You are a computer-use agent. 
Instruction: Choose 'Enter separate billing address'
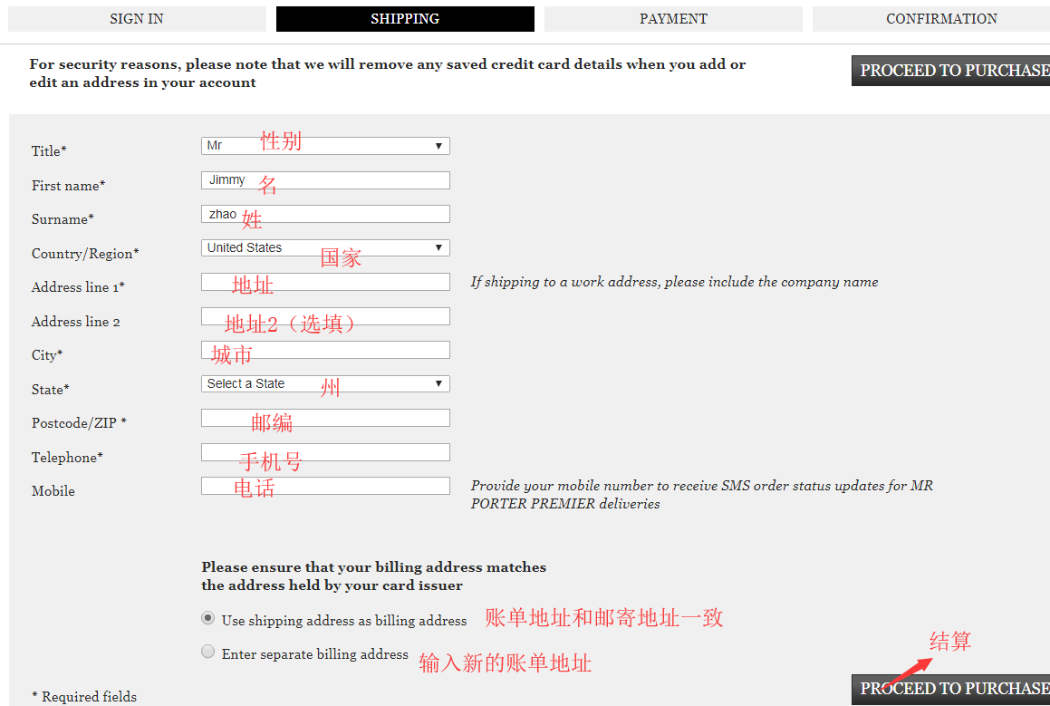207,651
